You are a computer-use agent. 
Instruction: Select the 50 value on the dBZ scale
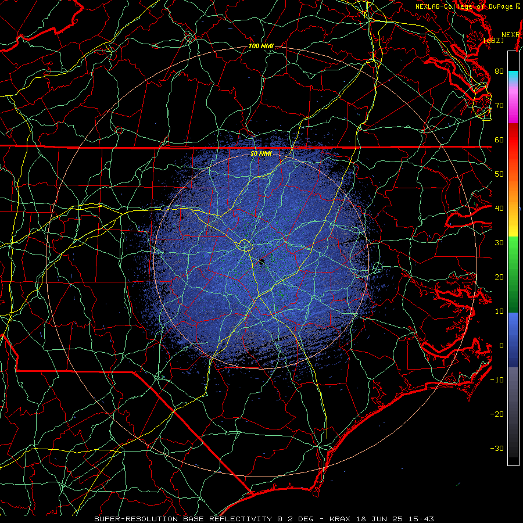point(499,174)
